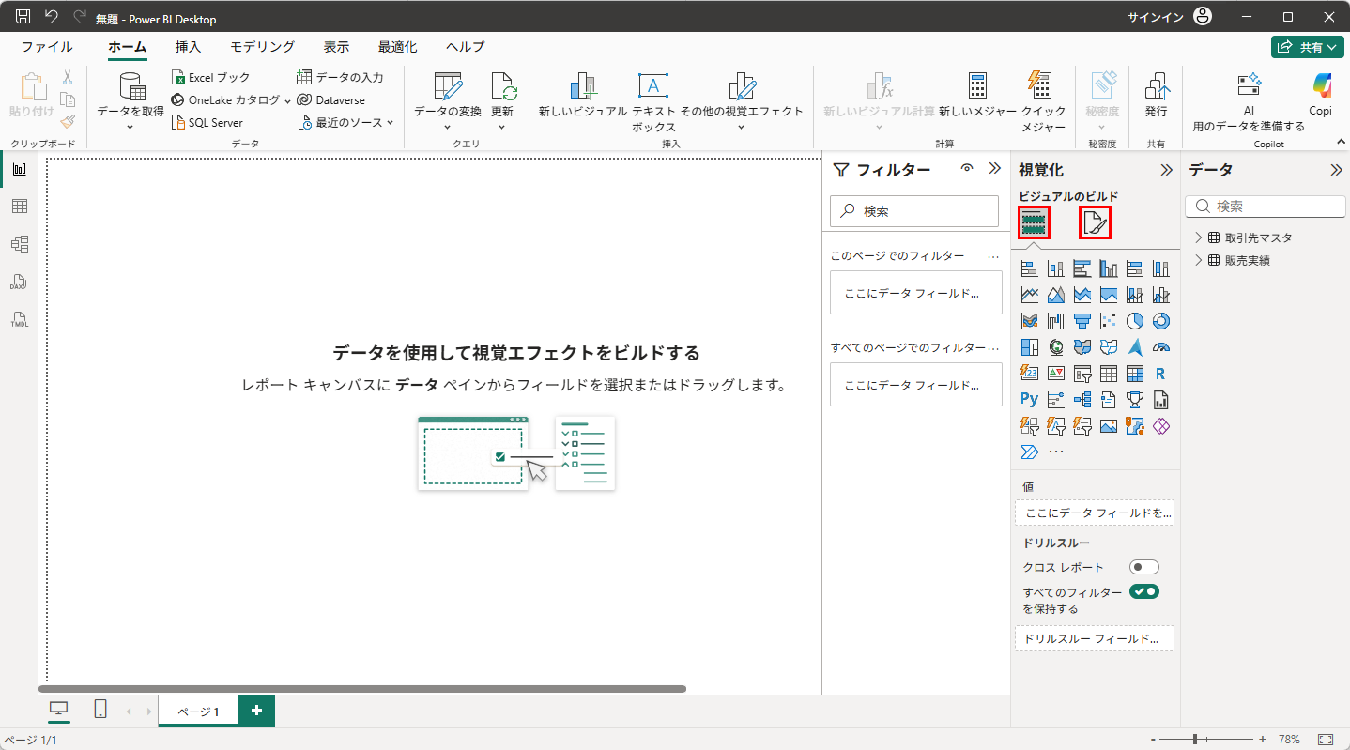Toggle the クロス レポート switch
This screenshot has height=750, width=1350.
pos(1144,567)
